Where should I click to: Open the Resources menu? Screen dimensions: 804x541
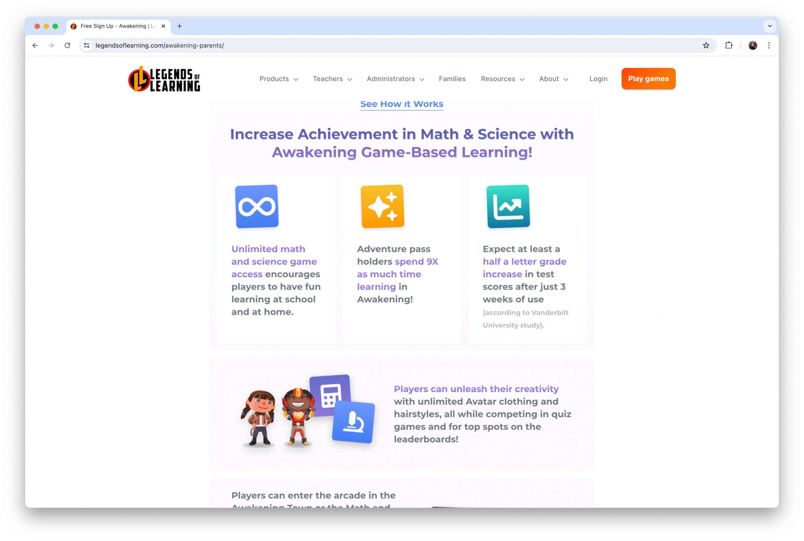coord(503,79)
